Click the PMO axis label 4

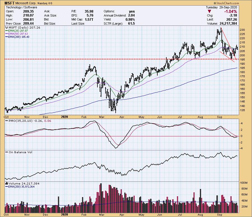[242, 123]
